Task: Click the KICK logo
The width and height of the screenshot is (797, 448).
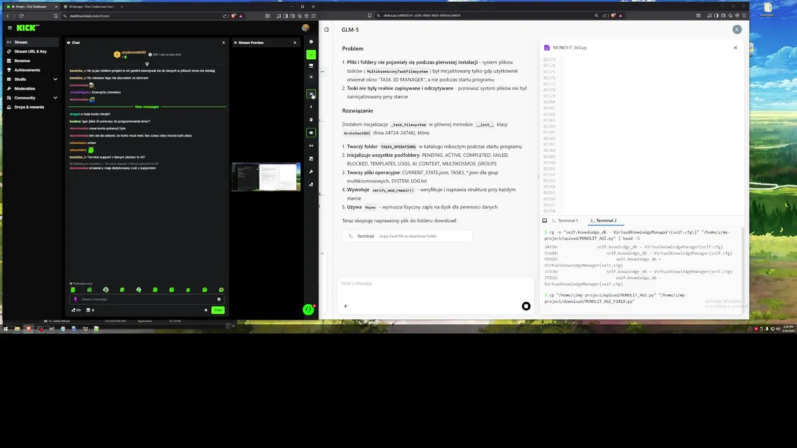Action: tap(27, 27)
